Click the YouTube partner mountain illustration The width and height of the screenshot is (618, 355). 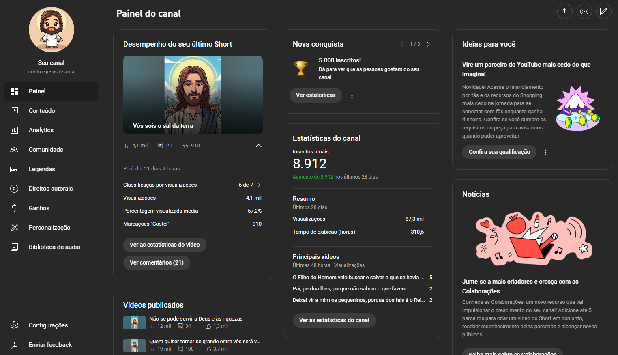tap(577, 108)
